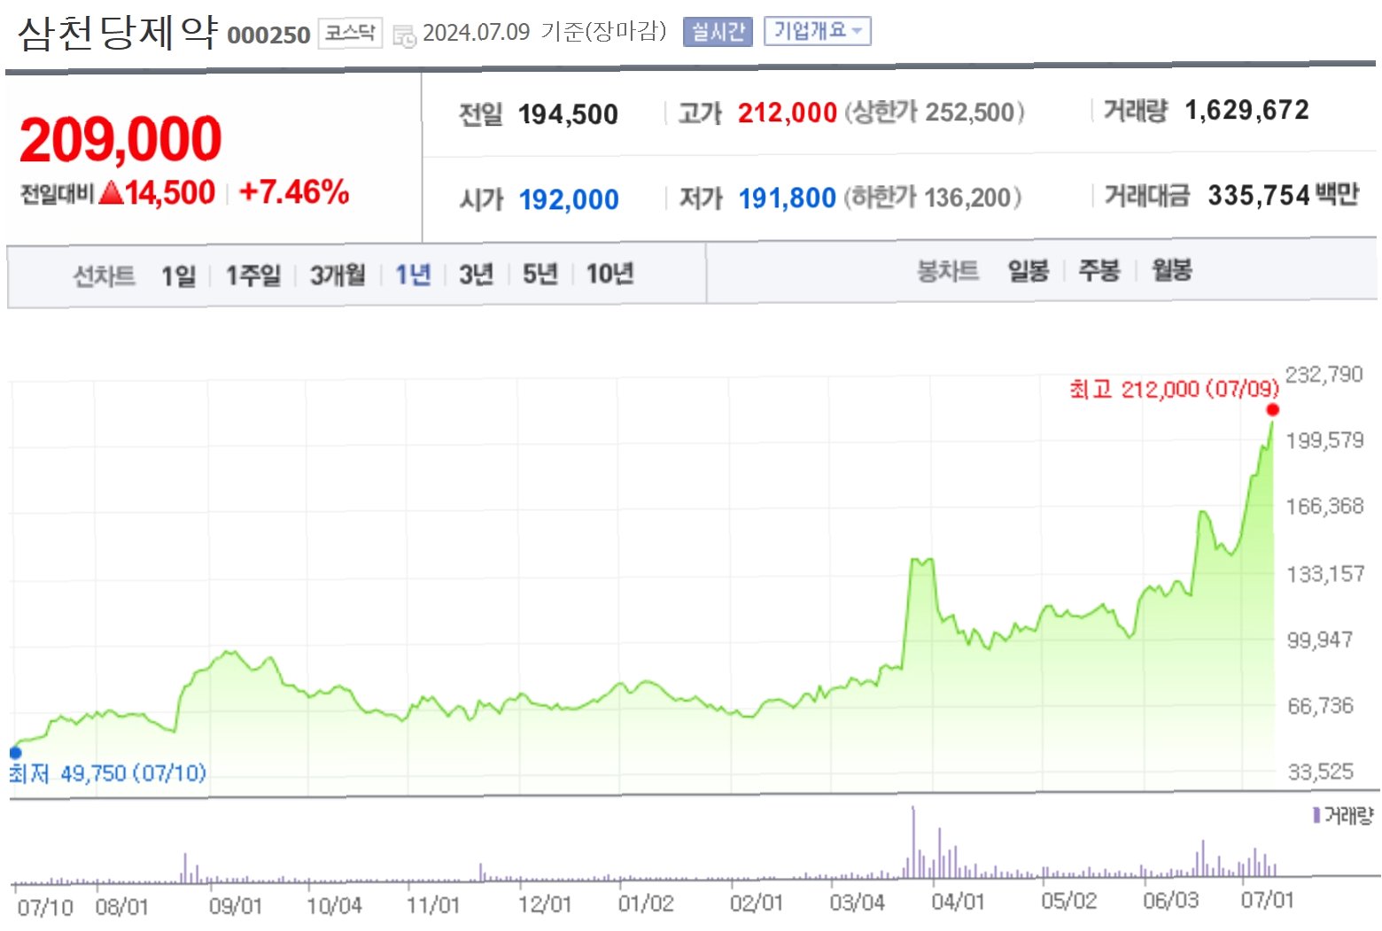Click the change amount 14,500

click(170, 192)
